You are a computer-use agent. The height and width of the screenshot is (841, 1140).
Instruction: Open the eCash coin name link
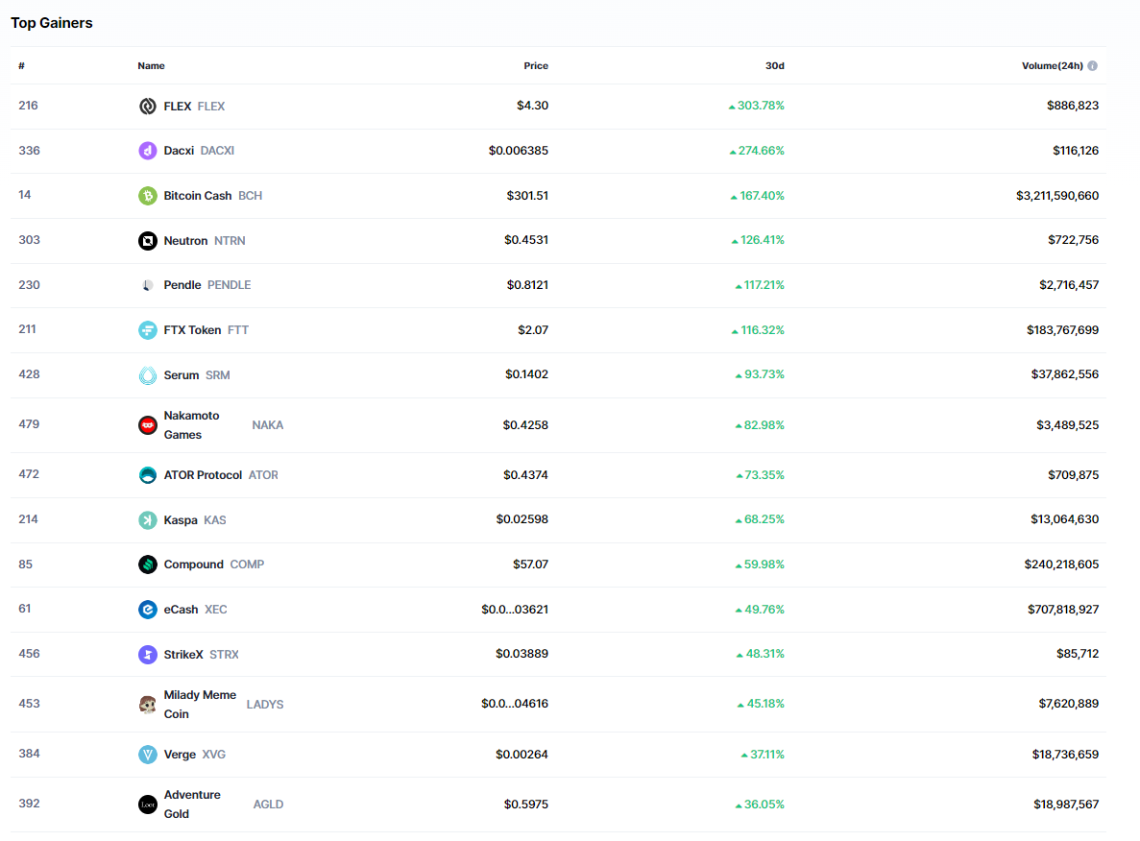(x=181, y=609)
